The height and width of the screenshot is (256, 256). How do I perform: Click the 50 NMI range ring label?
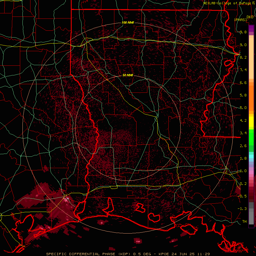[128, 75]
